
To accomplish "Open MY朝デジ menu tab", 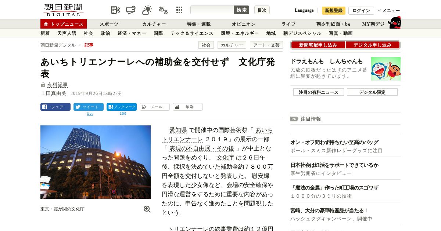I will 373,24.
